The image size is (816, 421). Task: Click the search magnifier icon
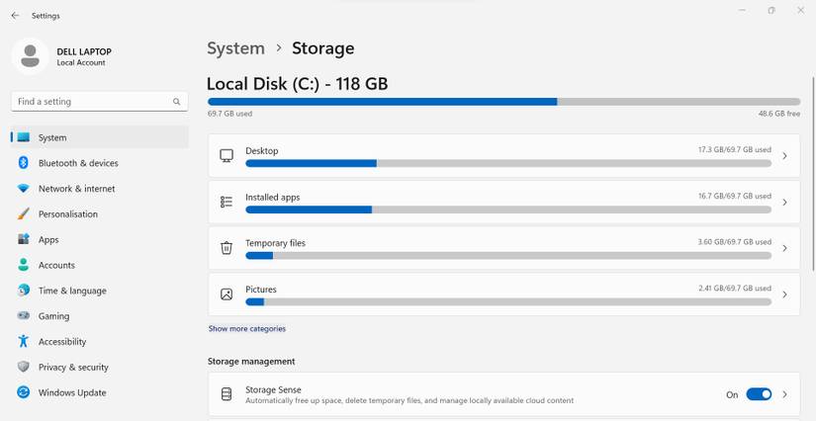click(x=177, y=102)
